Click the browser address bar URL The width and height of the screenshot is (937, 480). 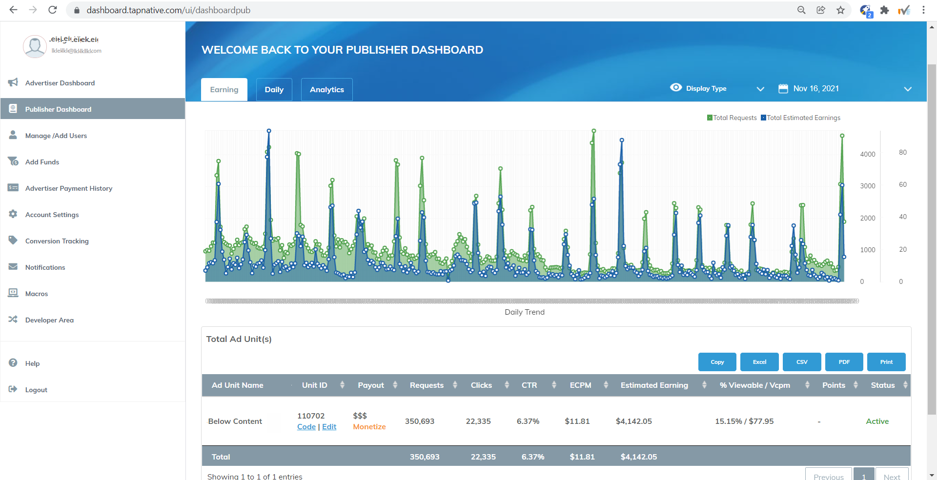point(168,10)
